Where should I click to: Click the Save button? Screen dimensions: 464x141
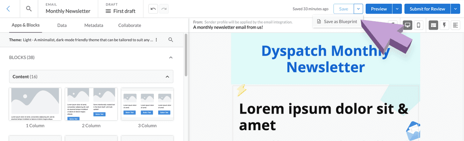[x=344, y=9]
